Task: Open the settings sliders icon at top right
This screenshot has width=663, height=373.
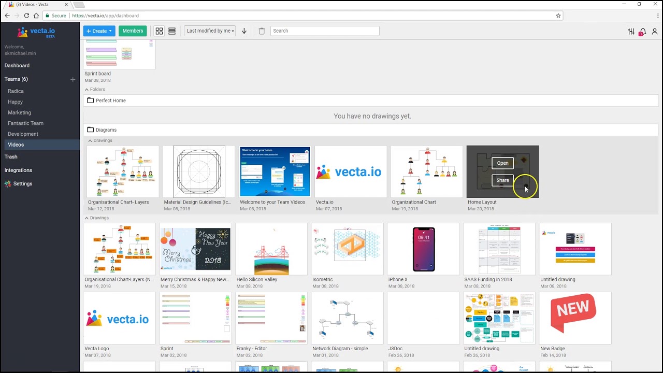Action: coord(631,32)
